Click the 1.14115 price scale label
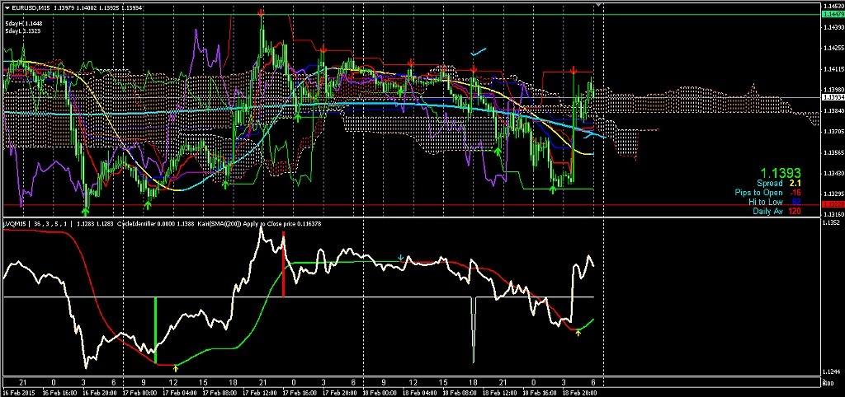 [833, 69]
